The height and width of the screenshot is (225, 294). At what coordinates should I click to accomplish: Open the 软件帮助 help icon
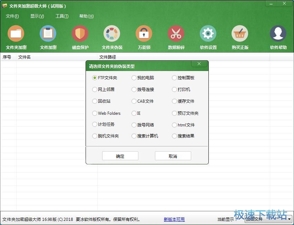tap(278, 34)
